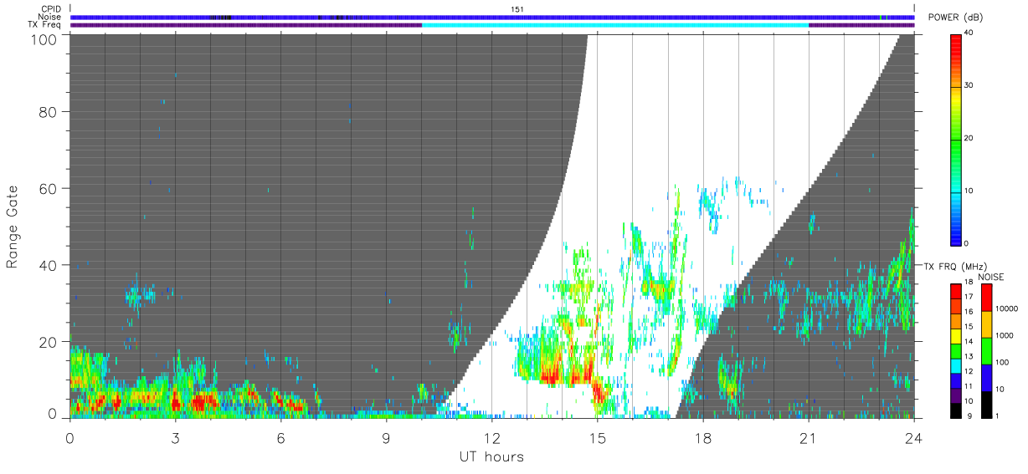
Task: Click the 40 tick on the Range Gate axis
Action: [47, 265]
